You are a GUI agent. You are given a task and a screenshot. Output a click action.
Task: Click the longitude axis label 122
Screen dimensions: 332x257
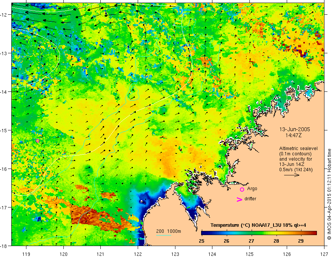click(x=138, y=254)
